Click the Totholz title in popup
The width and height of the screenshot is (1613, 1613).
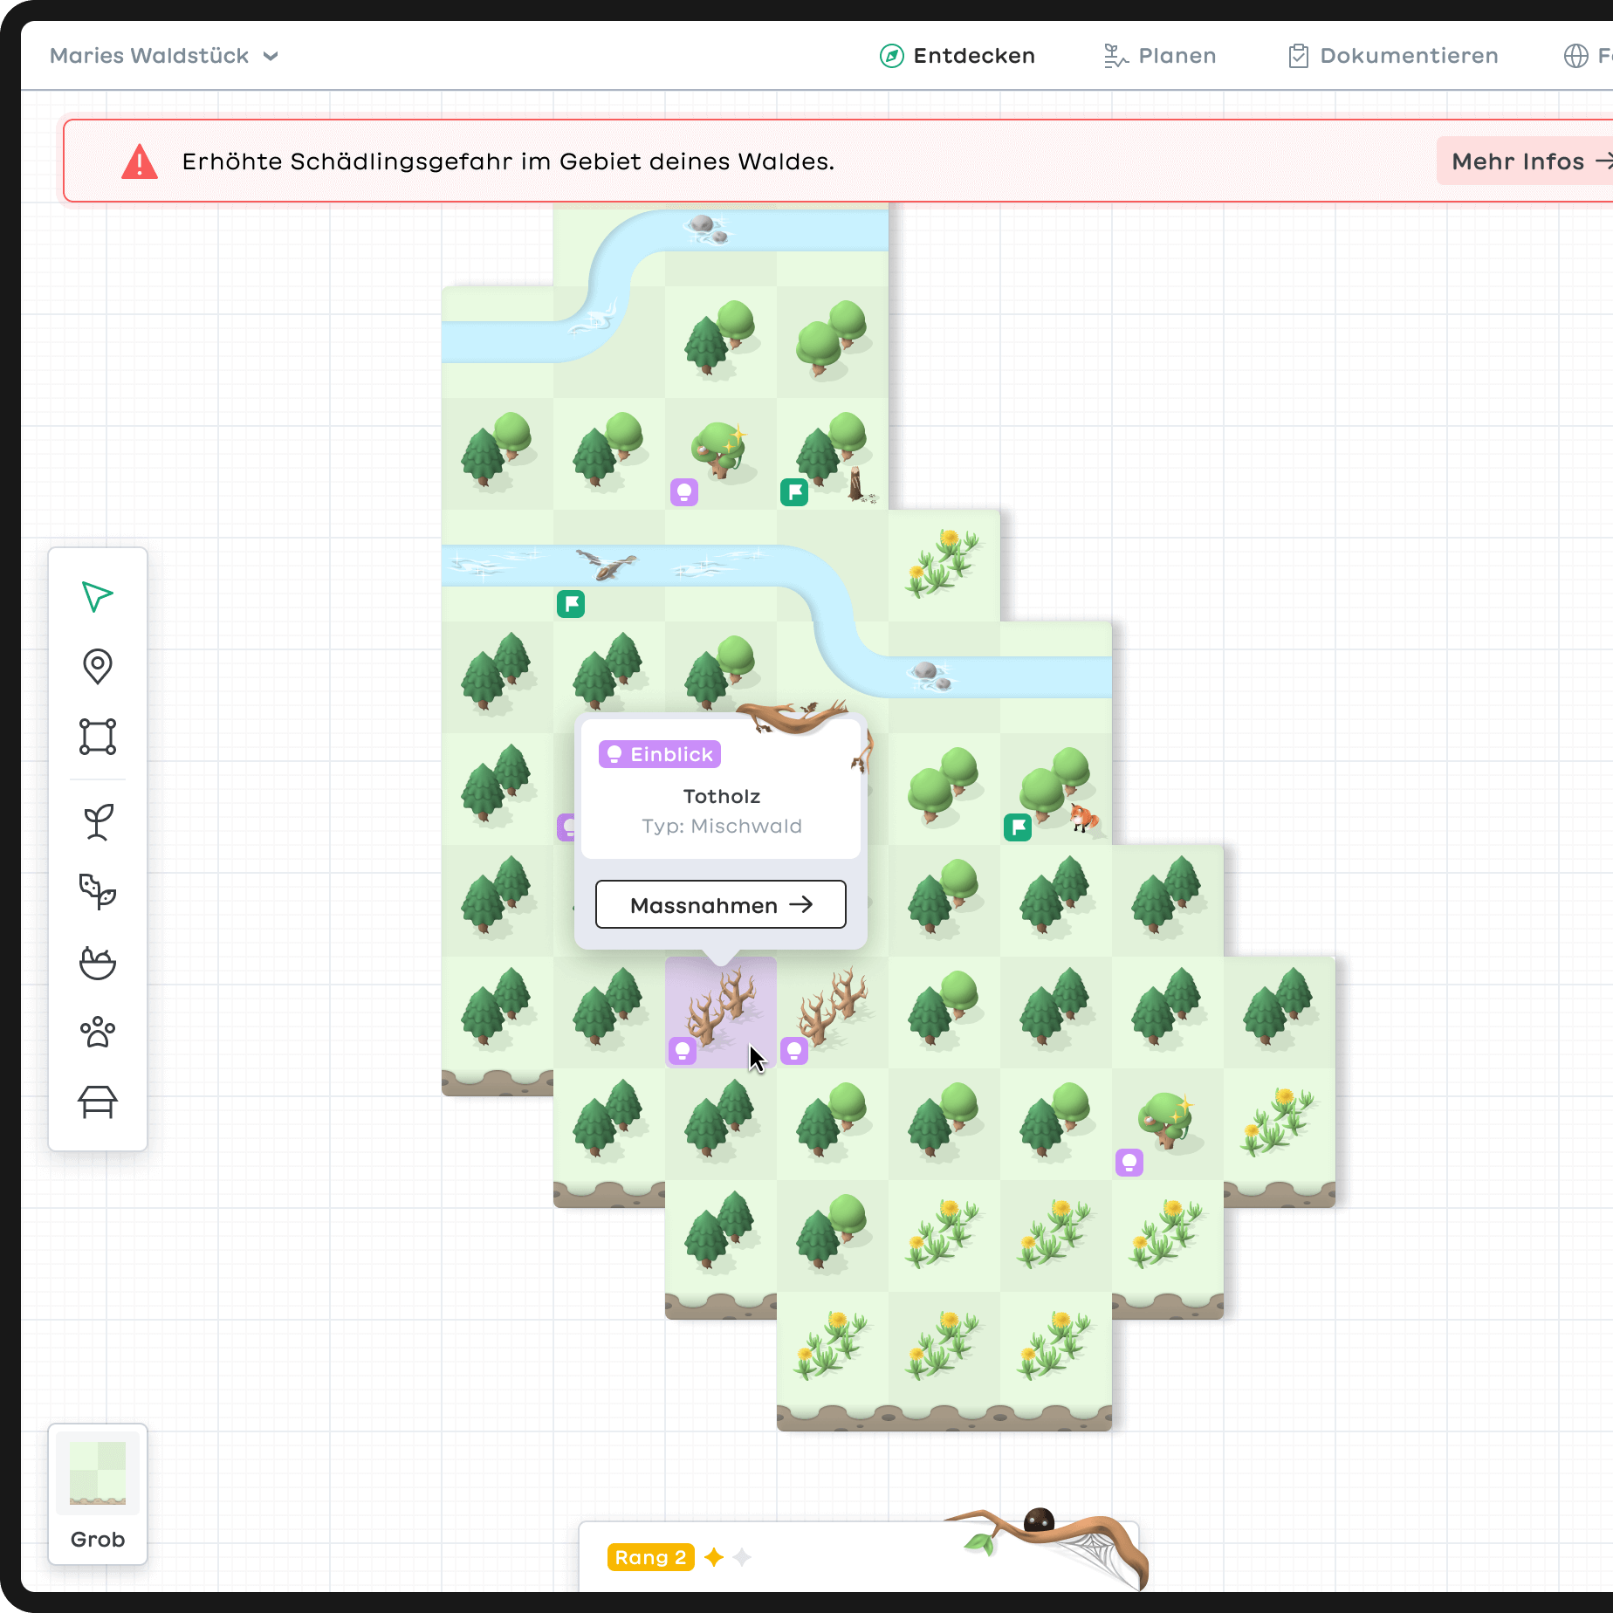(x=722, y=796)
